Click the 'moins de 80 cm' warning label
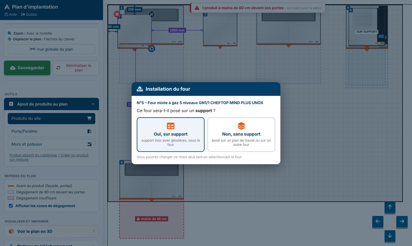Image resolution: width=412 pixels, height=246 pixels. tap(152, 219)
